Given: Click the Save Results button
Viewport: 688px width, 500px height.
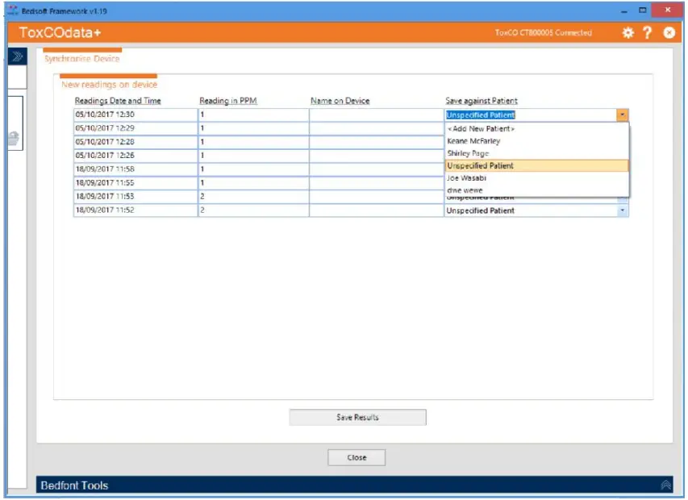Looking at the screenshot, I should point(357,417).
